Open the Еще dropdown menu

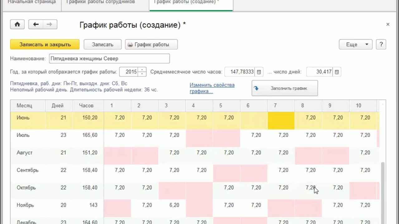point(355,44)
